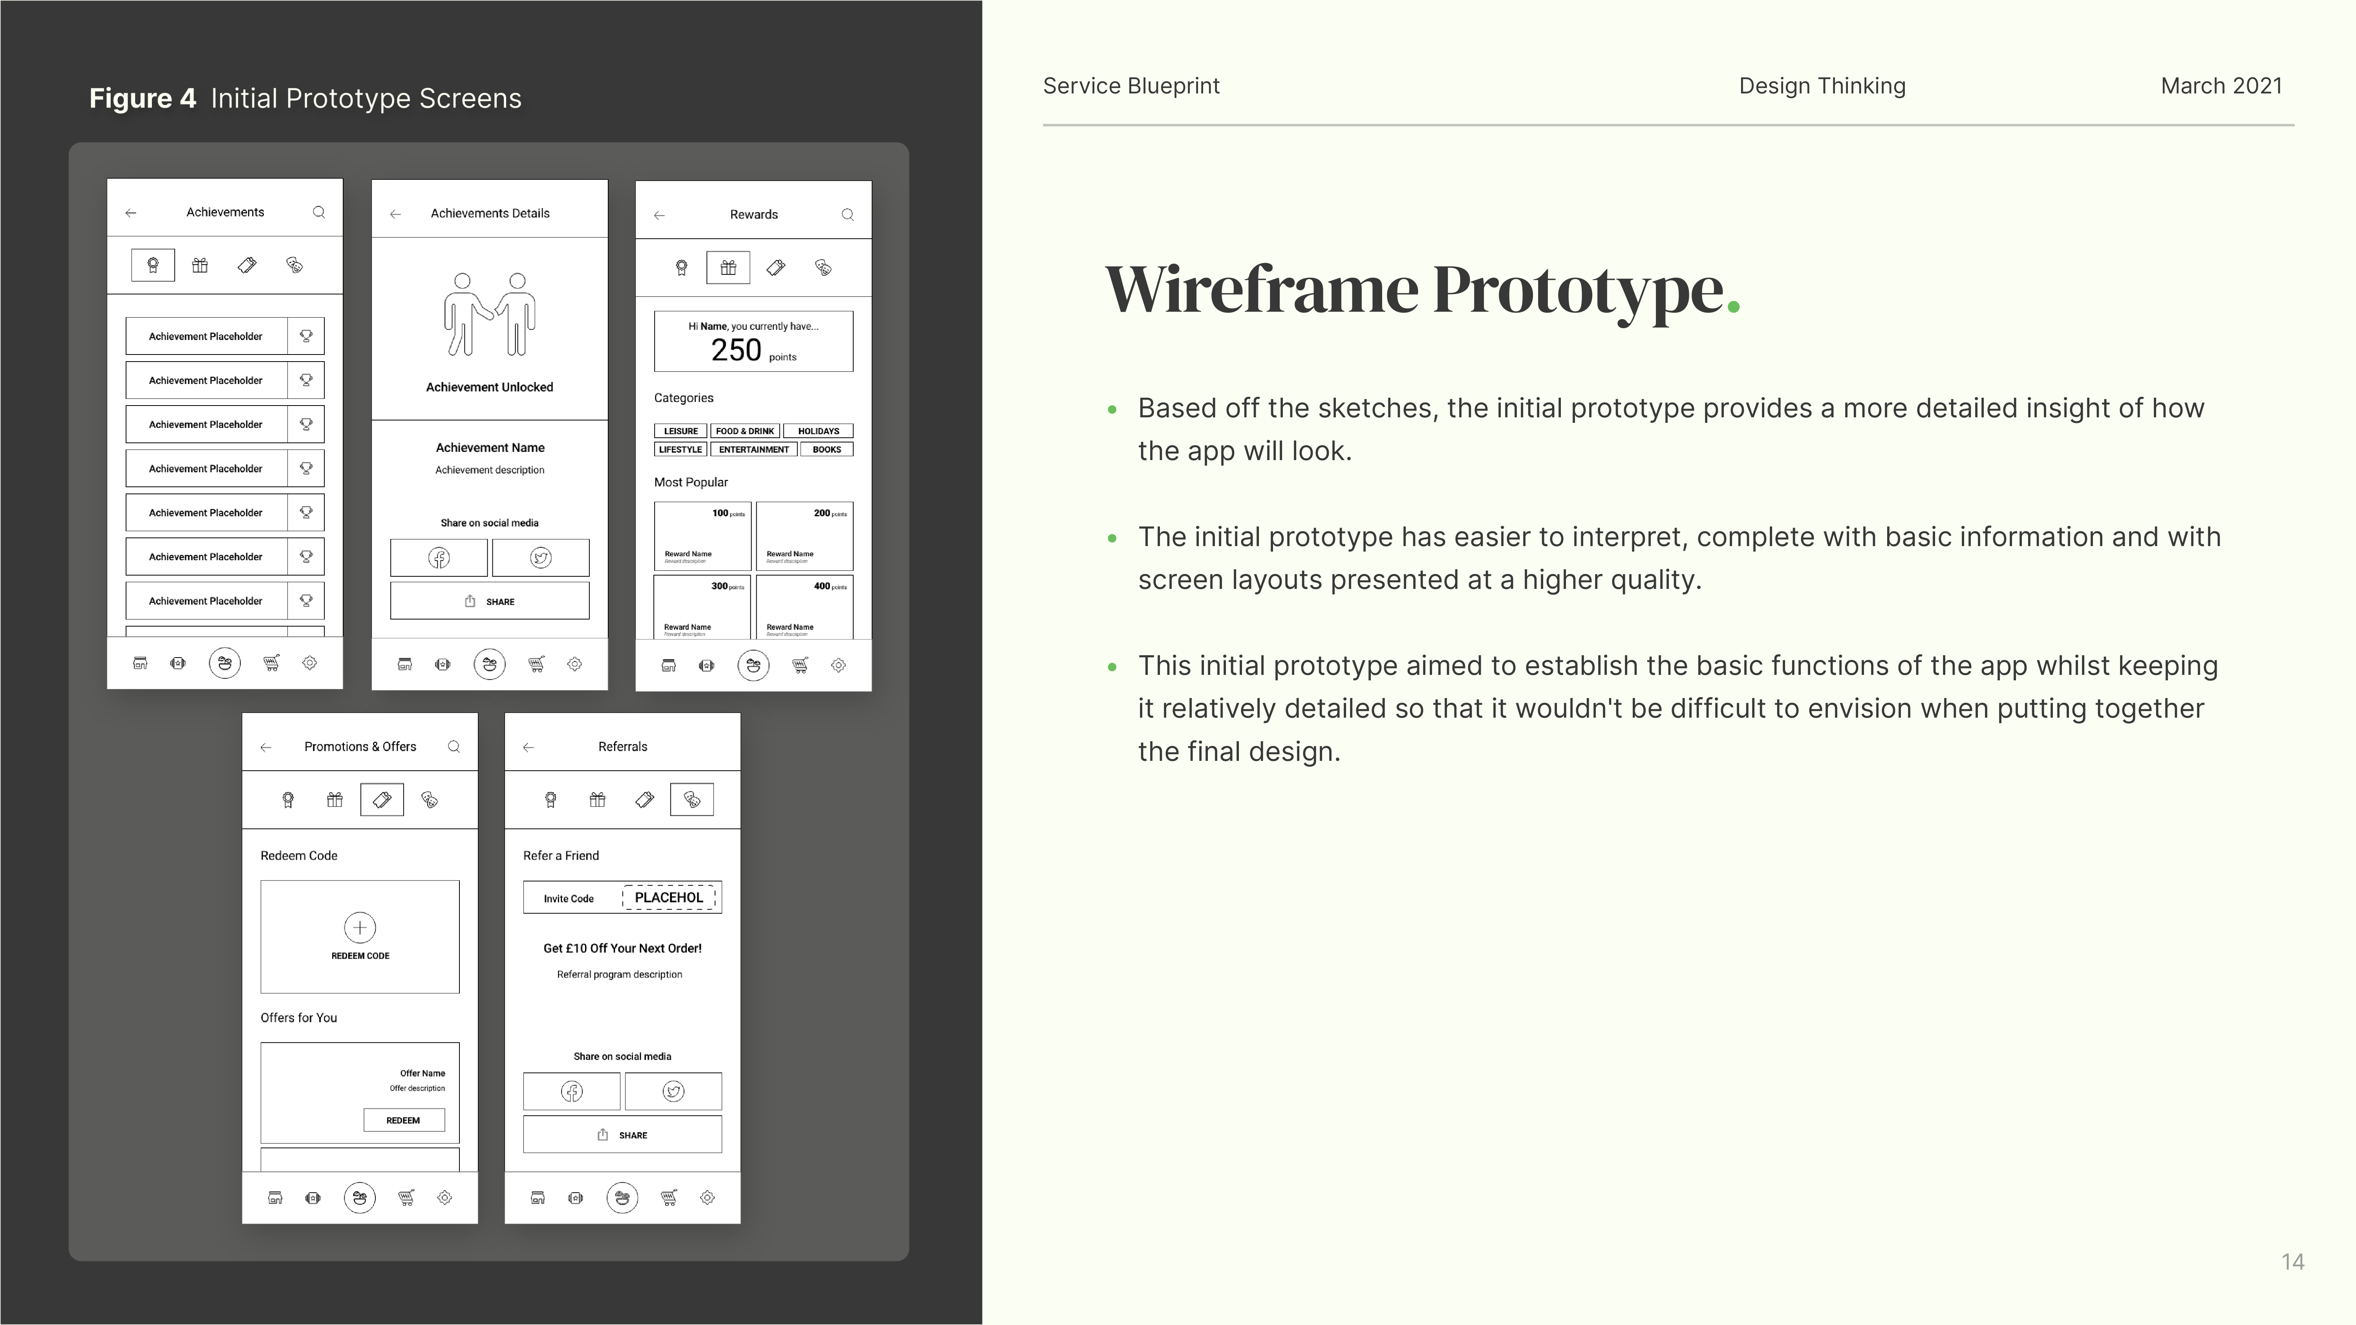2356x1325 pixels.
Task: Tap the cart icon in Referrals bottom nav
Action: click(669, 1197)
